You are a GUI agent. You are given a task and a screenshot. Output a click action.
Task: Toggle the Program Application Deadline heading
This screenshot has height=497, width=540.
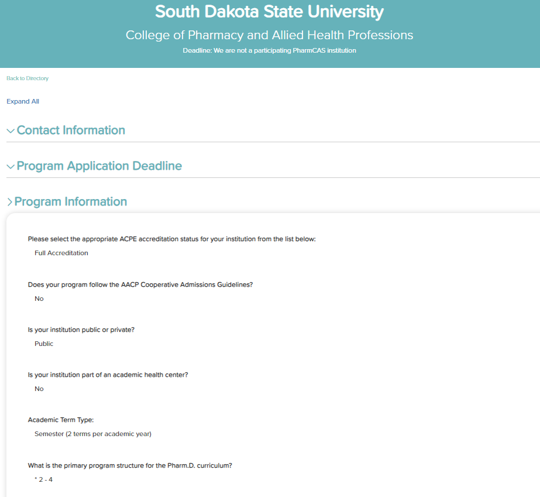point(99,166)
